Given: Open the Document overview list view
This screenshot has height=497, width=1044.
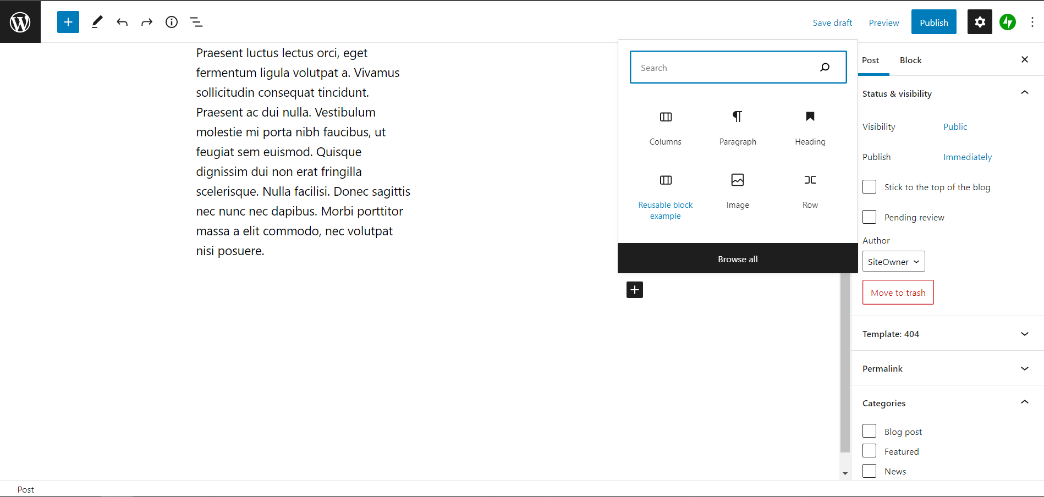Looking at the screenshot, I should 196,22.
